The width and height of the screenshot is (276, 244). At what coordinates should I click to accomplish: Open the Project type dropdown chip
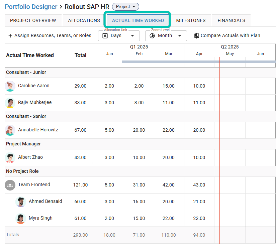[125, 7]
